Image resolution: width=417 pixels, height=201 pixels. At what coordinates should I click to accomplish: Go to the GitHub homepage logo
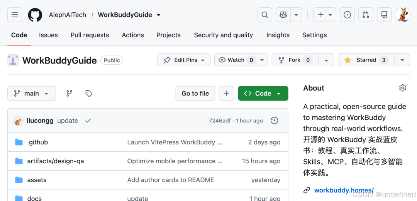click(x=35, y=15)
